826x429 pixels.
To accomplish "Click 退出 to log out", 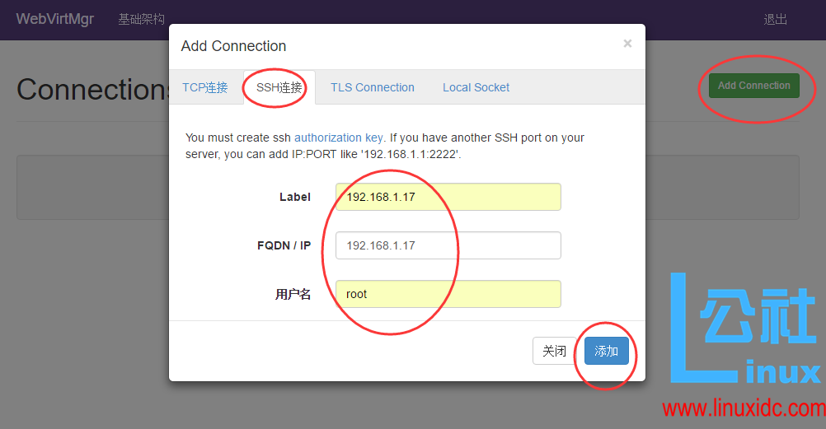I will [775, 19].
